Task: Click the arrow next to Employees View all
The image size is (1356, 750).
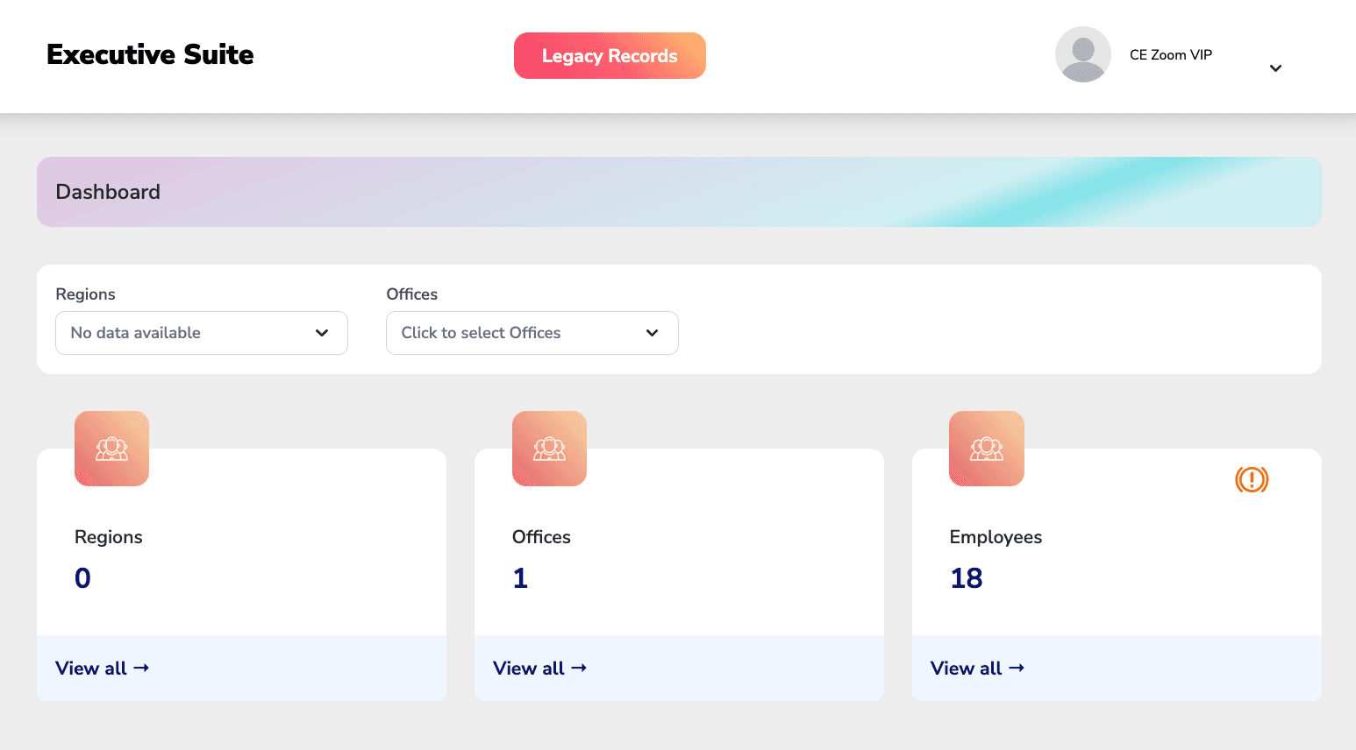Action: pos(1017,668)
